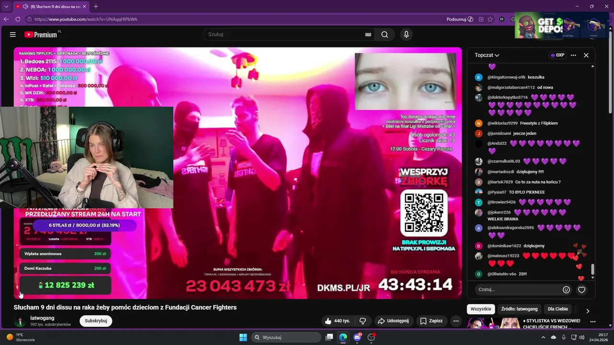
Task: Like the video with 440 tys. likes
Action: pos(339,321)
